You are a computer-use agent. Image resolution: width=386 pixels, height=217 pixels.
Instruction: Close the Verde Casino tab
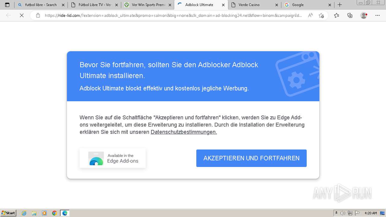[x=277, y=5]
